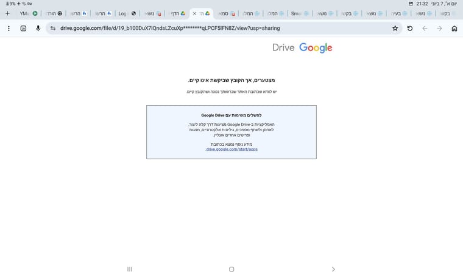Switch to the הדף Drive tab
The height and width of the screenshot is (277, 463).
177,13
